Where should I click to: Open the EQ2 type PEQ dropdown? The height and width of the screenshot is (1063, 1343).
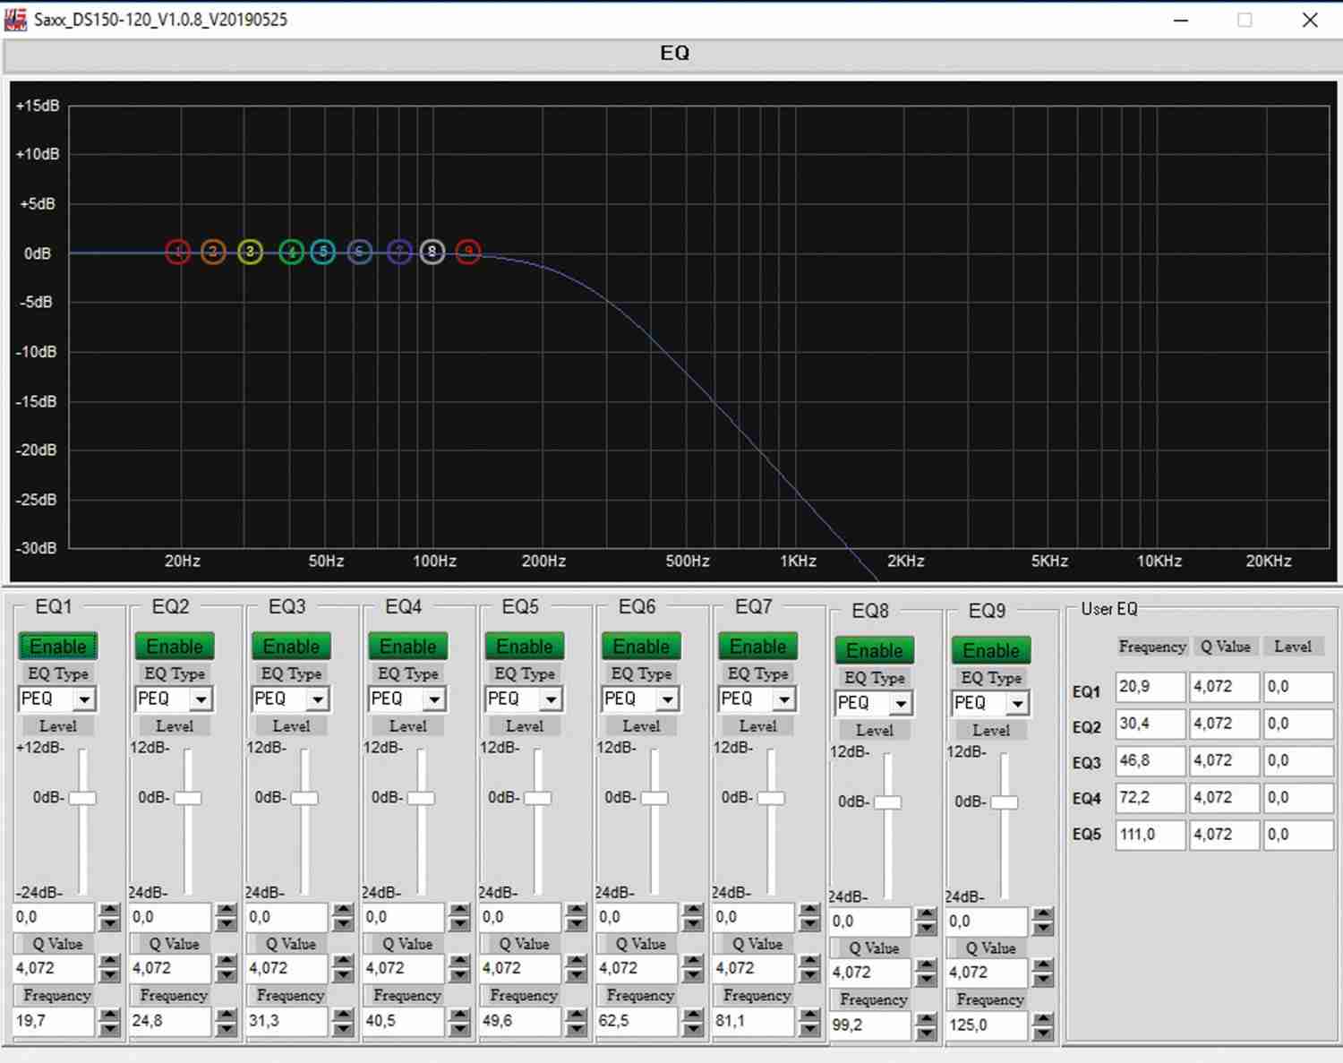coord(174,699)
